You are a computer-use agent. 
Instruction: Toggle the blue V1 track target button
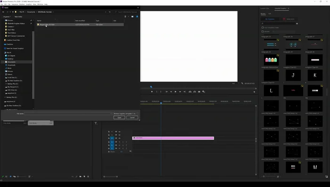click(x=112, y=138)
